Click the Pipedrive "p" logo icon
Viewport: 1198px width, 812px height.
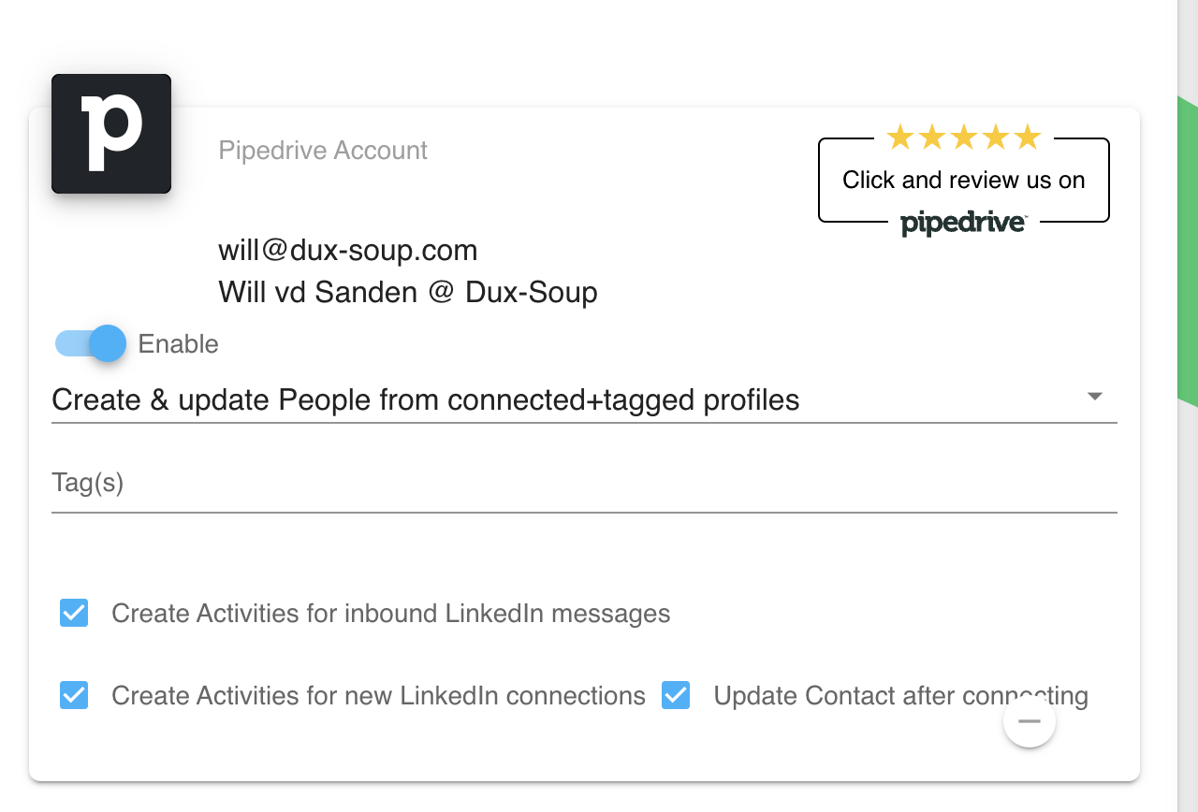[x=111, y=134]
